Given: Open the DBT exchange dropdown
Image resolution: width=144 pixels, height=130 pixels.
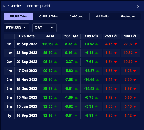Looking at the screenshot, I should tap(45, 28).
